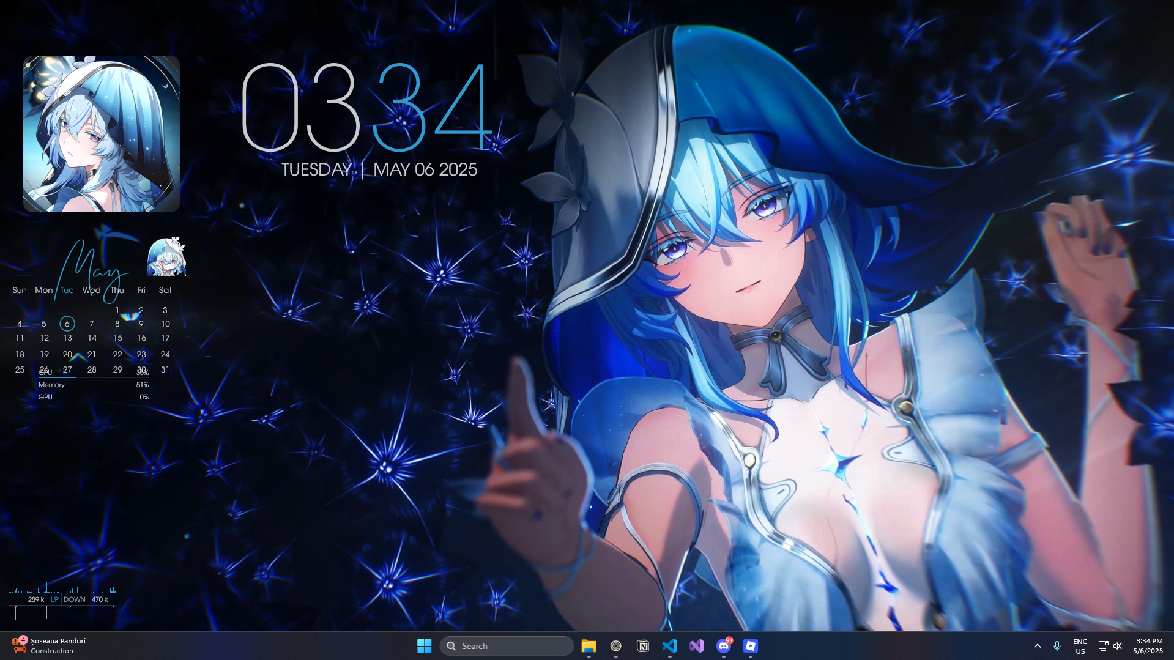Expand the hidden tray icons chevron
Screen dimensions: 1174x660
1037,646
